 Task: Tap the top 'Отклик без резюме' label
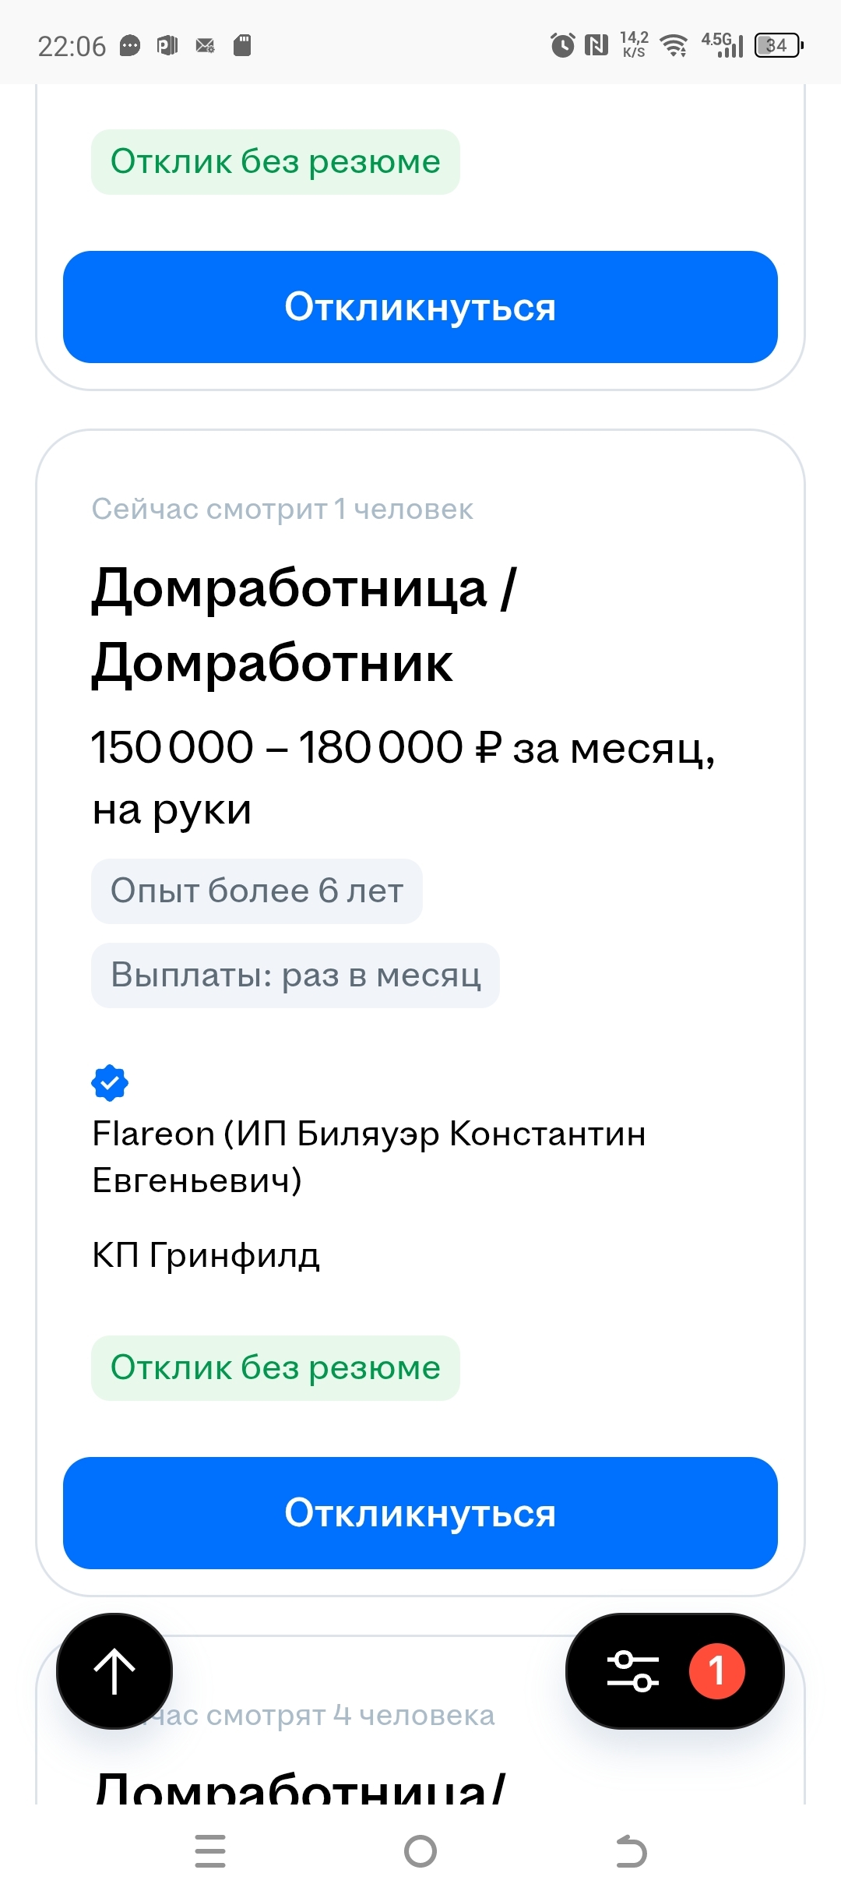(275, 162)
